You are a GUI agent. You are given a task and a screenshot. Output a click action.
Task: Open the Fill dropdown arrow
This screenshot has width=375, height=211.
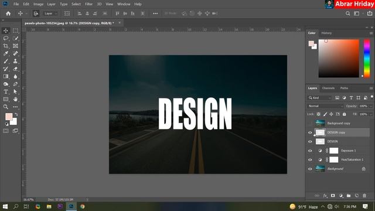click(x=371, y=114)
